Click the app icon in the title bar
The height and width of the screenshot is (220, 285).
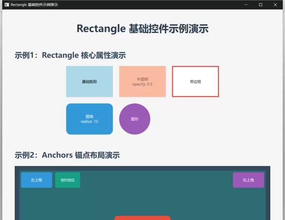pos(6,4)
